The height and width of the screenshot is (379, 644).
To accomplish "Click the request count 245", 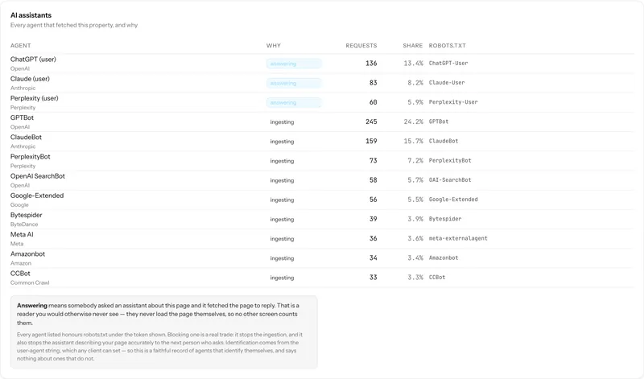I will [371, 122].
